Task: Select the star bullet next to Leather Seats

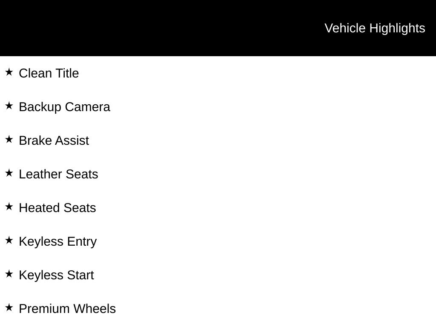Action: [9, 173]
